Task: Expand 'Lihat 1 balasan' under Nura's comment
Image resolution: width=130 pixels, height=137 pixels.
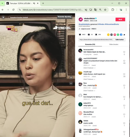Action: coord(89,91)
